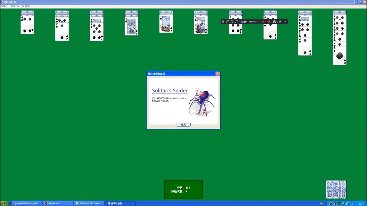Viewport: 367px width, 206px height.
Task: Open the Bandicam recording bar menu icon
Action: (x=223, y=22)
